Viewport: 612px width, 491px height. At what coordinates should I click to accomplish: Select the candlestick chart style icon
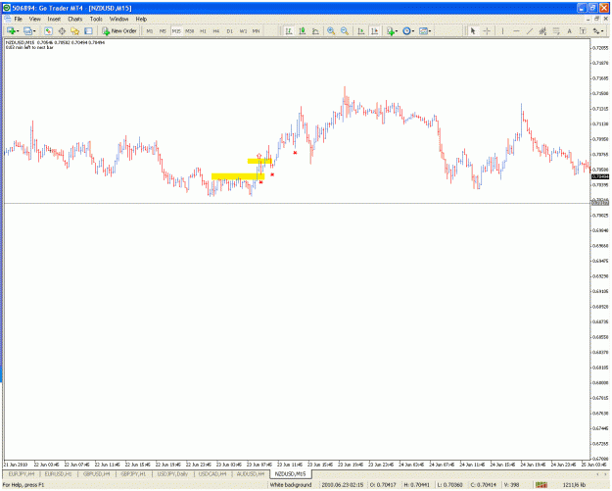click(x=303, y=30)
